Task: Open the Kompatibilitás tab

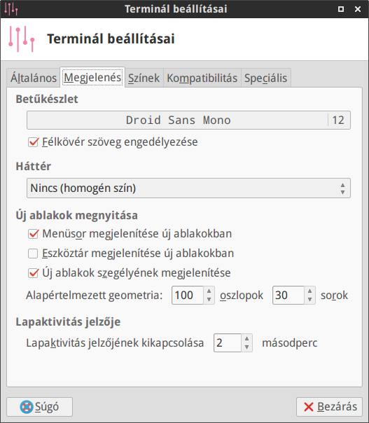Action: coord(202,78)
